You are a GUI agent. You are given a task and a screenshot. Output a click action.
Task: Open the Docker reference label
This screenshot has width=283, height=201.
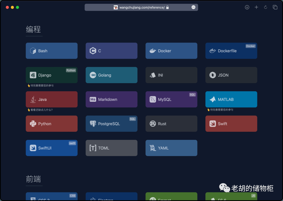(165, 51)
